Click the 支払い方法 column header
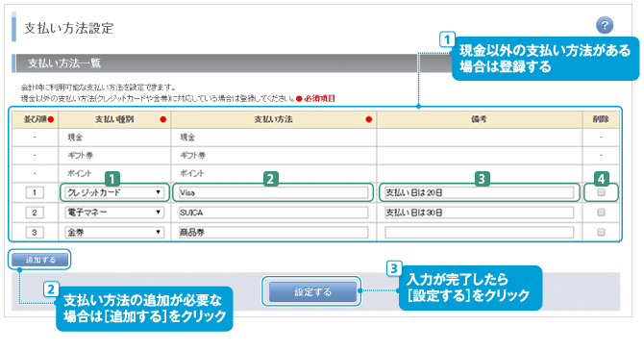The image size is (644, 351). 274,119
